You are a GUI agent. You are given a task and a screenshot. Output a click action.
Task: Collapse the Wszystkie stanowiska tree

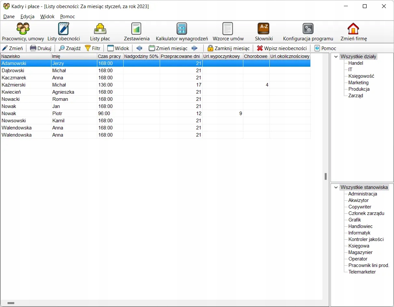(x=336, y=187)
